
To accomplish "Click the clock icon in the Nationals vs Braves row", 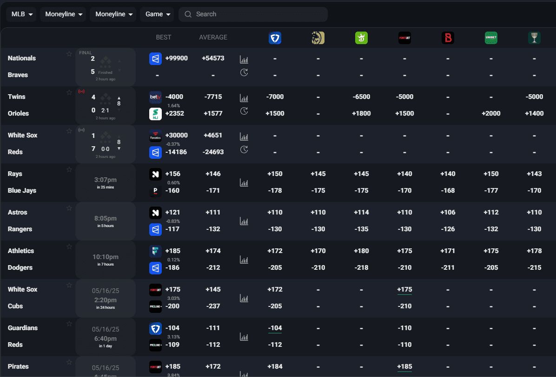I will [x=244, y=72].
